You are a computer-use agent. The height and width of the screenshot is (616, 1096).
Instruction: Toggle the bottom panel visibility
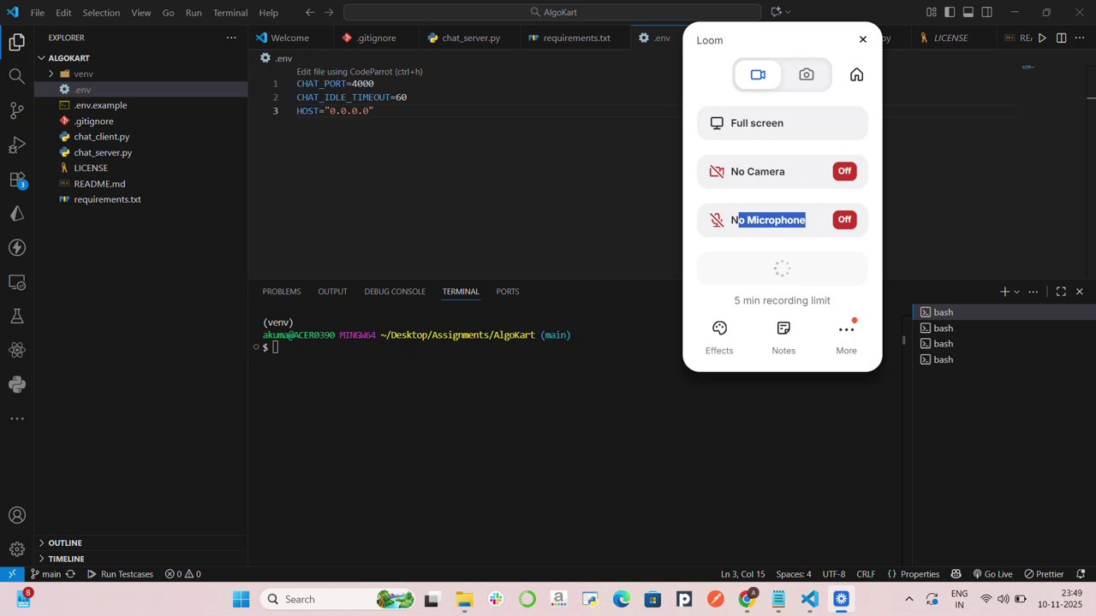[968, 12]
